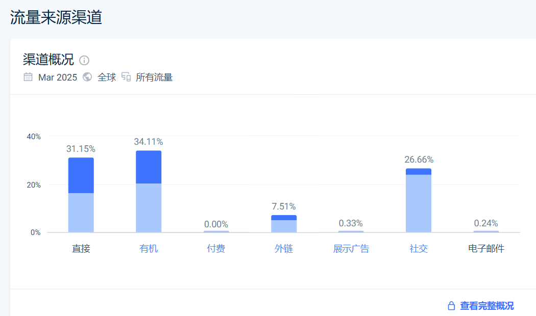Click the info icon beside 渠道概况
536x316 pixels.
[x=85, y=61]
